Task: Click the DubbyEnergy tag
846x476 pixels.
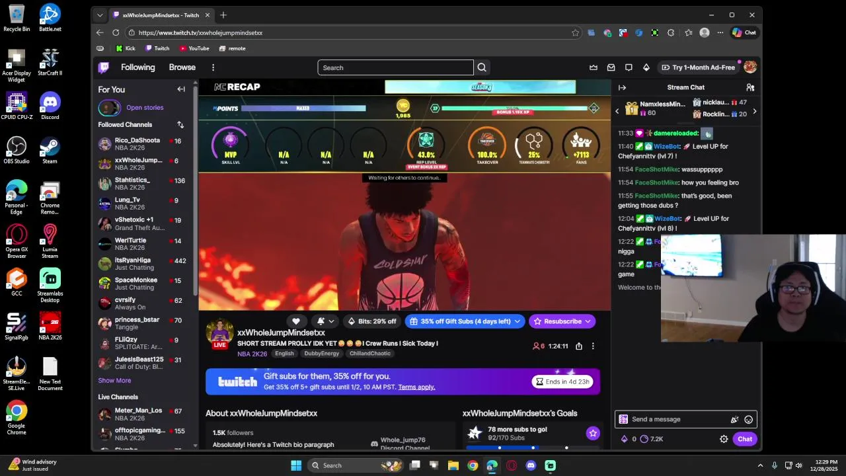Action: 321,354
